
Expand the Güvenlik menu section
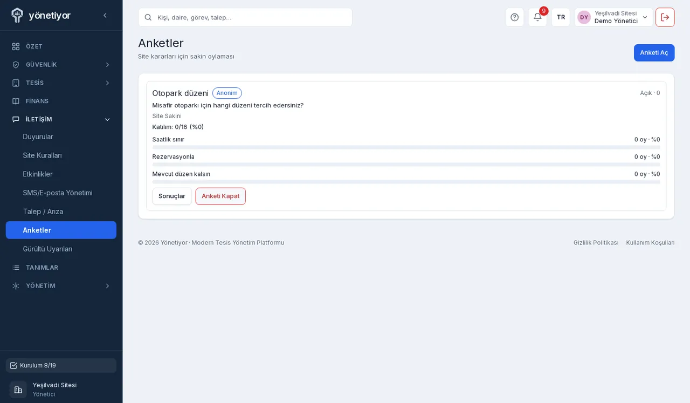pyautogui.click(x=61, y=65)
